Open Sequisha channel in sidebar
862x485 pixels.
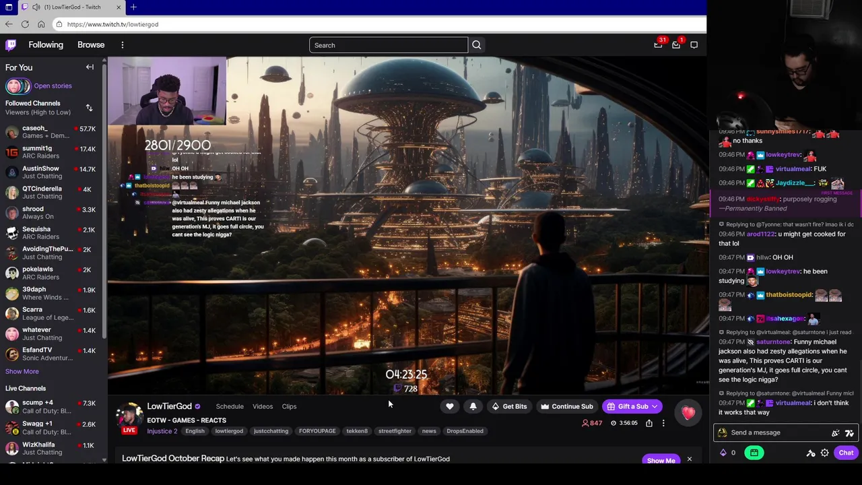pos(51,233)
